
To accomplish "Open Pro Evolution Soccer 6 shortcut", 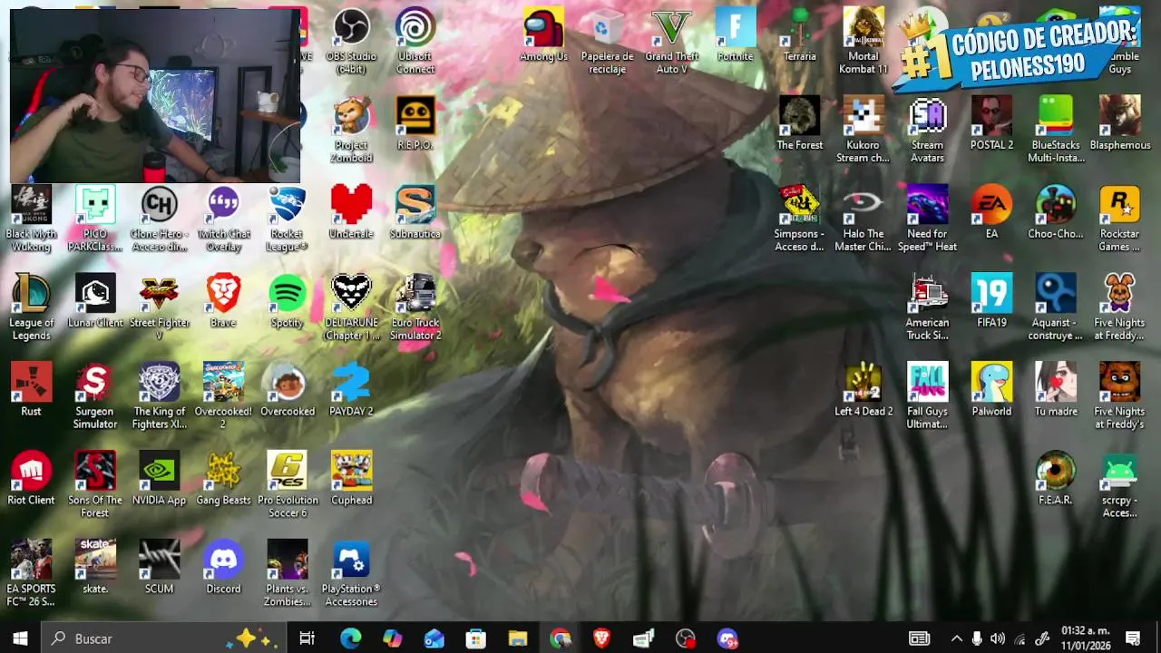I will tap(288, 485).
